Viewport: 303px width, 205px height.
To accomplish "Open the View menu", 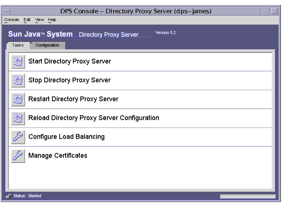I will tap(39, 20).
